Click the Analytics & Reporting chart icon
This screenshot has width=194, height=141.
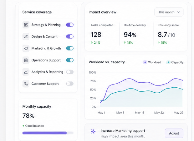[x=26, y=72]
